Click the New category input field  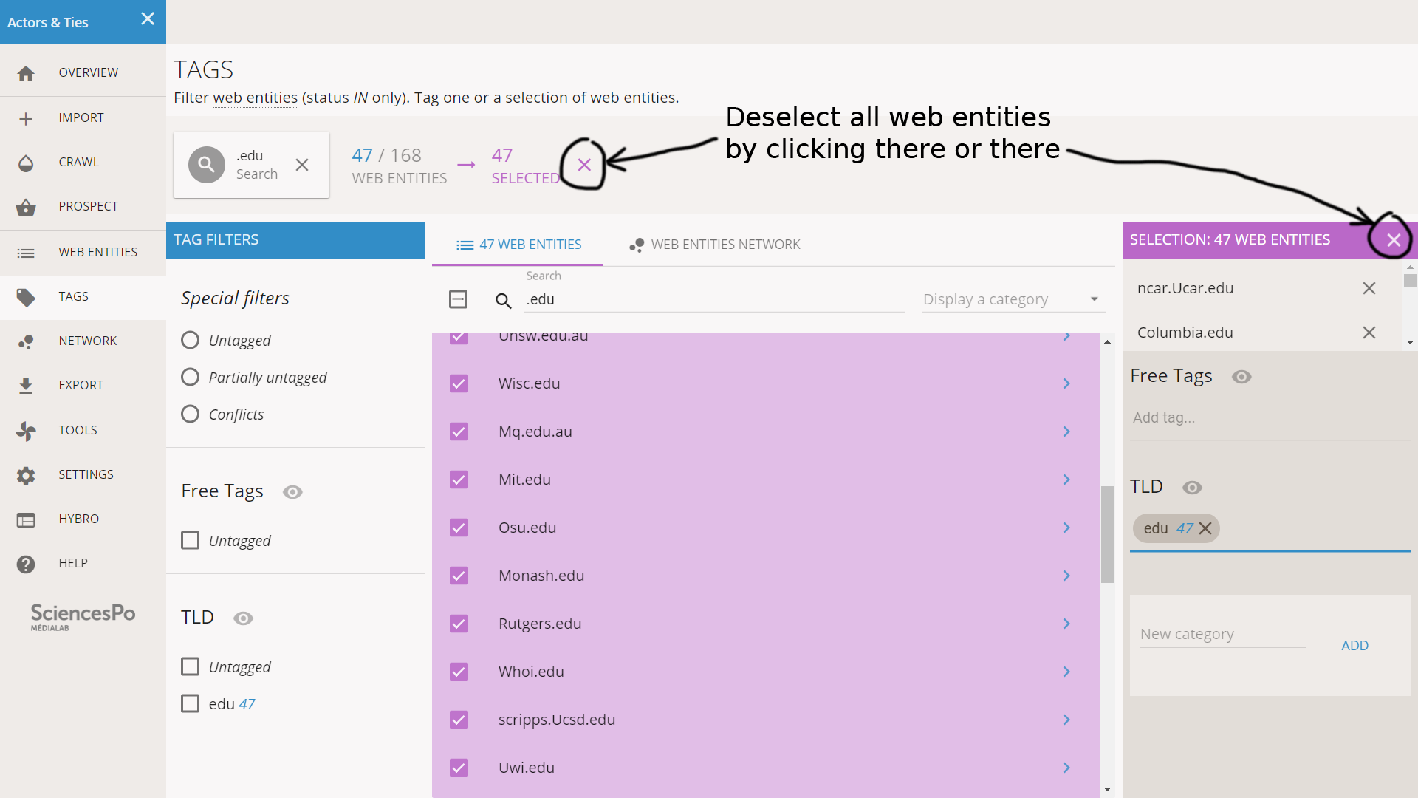coord(1223,634)
